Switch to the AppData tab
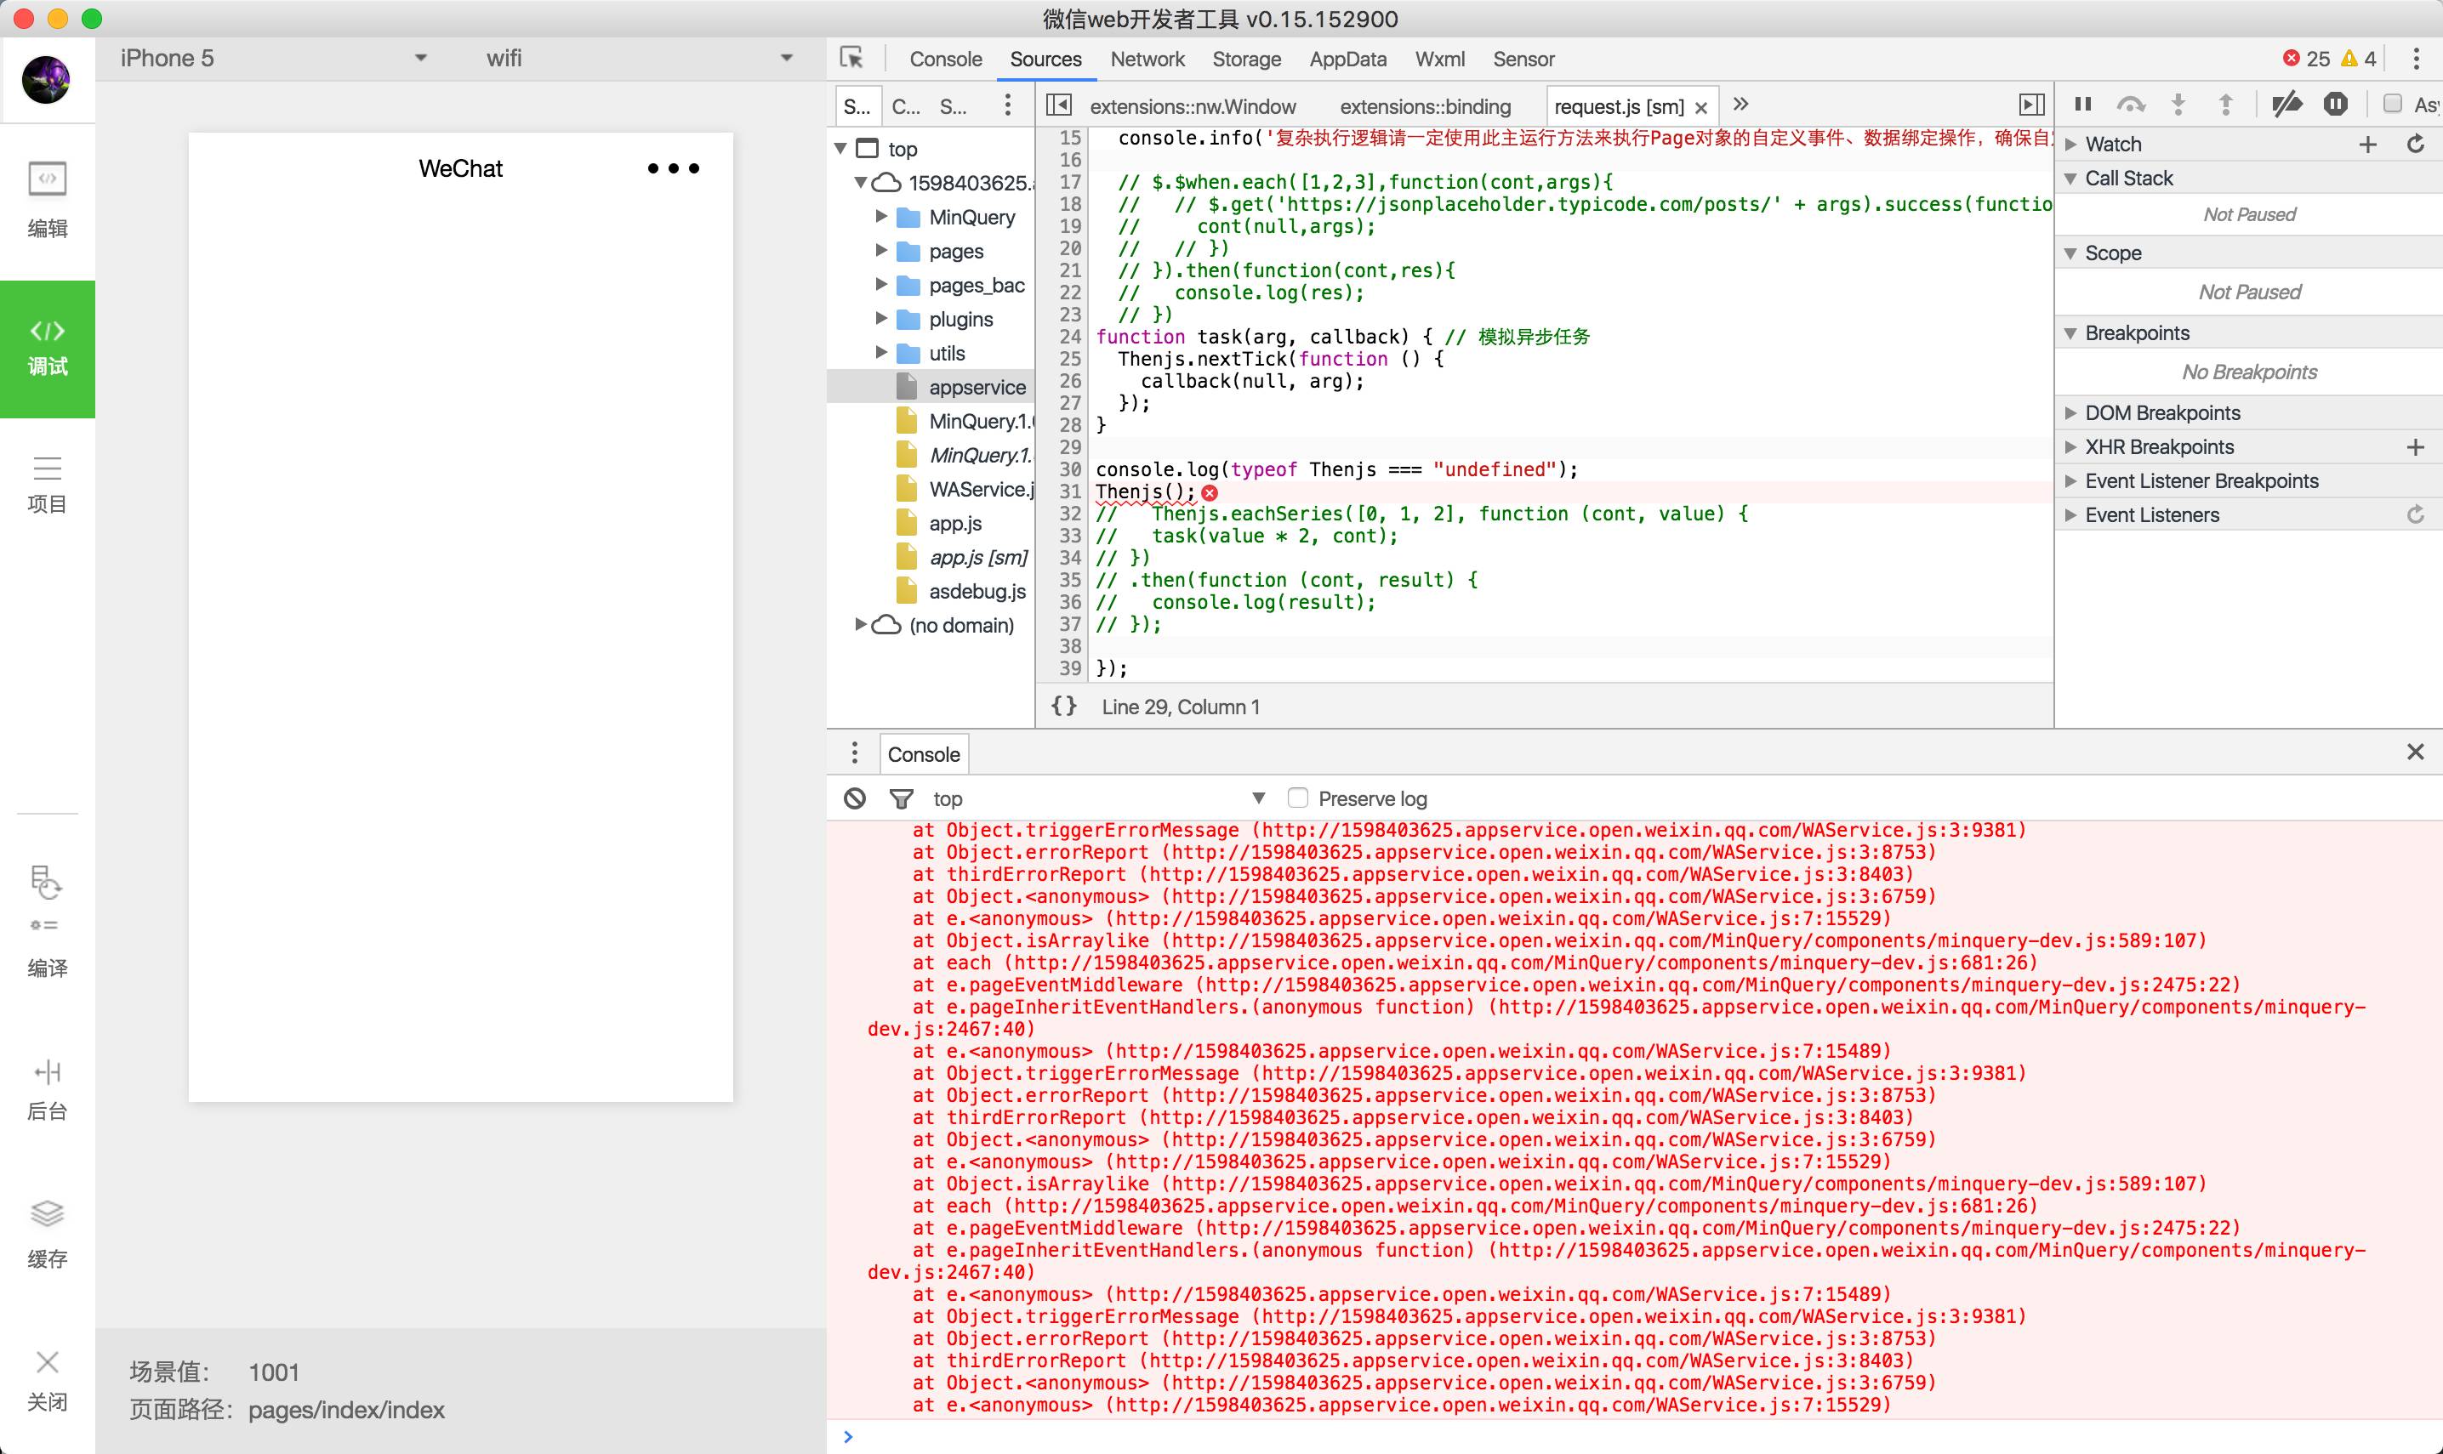Viewport: 2443px width, 1454px height. pyautogui.click(x=1347, y=59)
